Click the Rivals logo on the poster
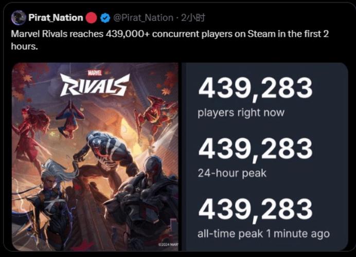This screenshot has height=257, width=356. coord(95,86)
